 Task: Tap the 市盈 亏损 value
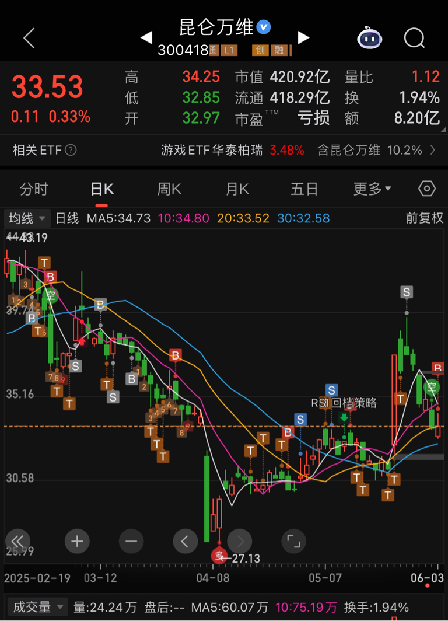point(313,118)
